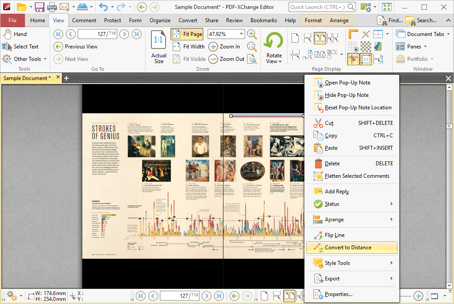Open a new tab with plus button

coord(66,78)
